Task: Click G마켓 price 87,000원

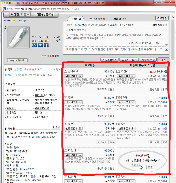Action: pyautogui.click(x=162, y=98)
